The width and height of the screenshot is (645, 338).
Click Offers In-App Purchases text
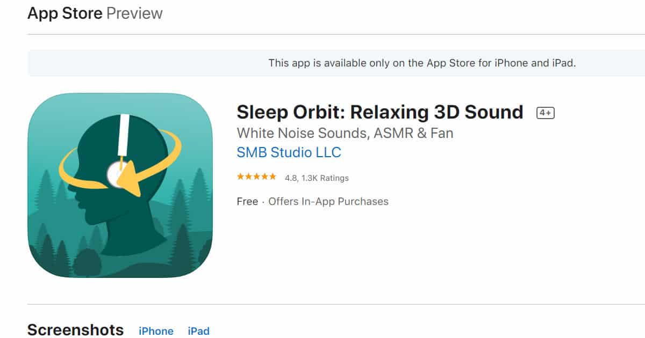pos(328,202)
